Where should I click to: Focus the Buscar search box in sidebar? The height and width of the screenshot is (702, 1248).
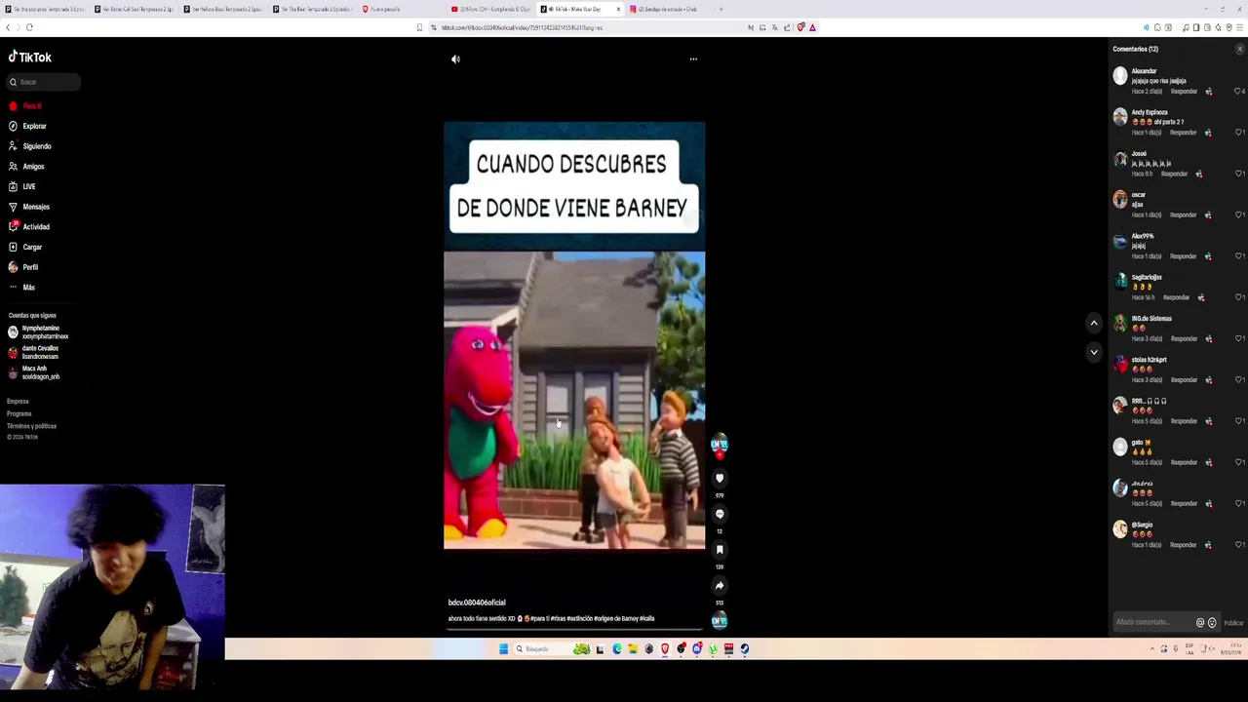(44, 82)
